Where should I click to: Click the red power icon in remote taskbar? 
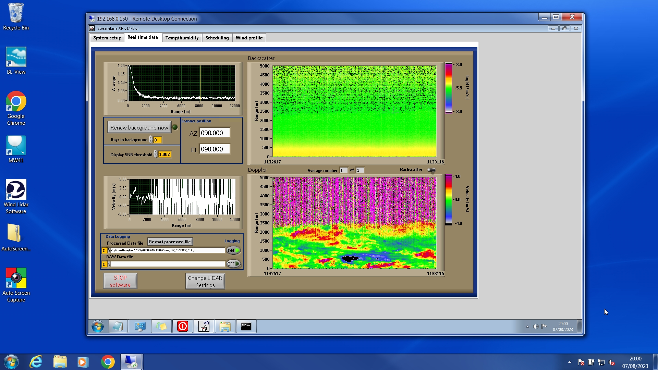pyautogui.click(x=182, y=326)
